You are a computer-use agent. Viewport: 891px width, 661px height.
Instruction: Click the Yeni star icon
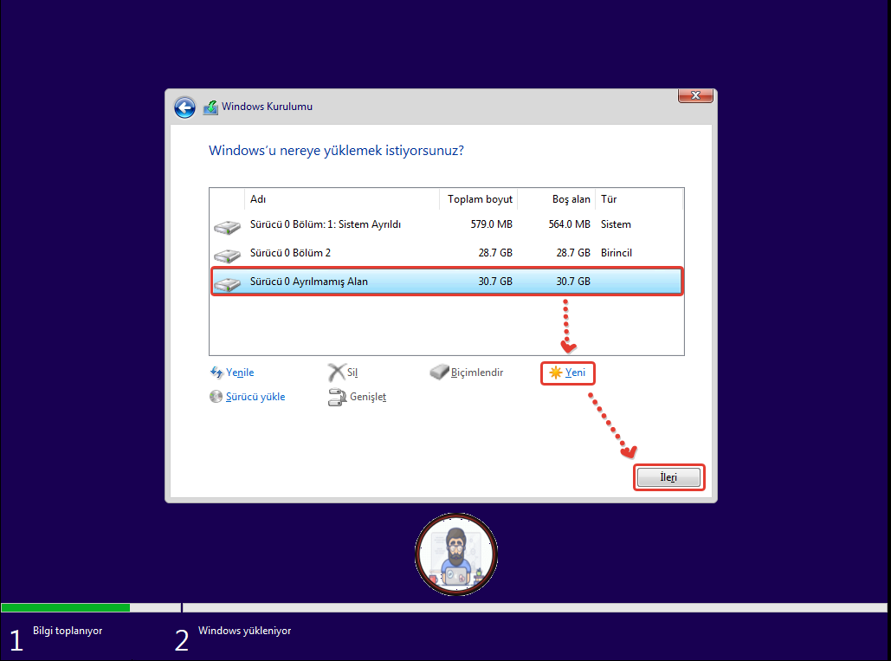[555, 373]
